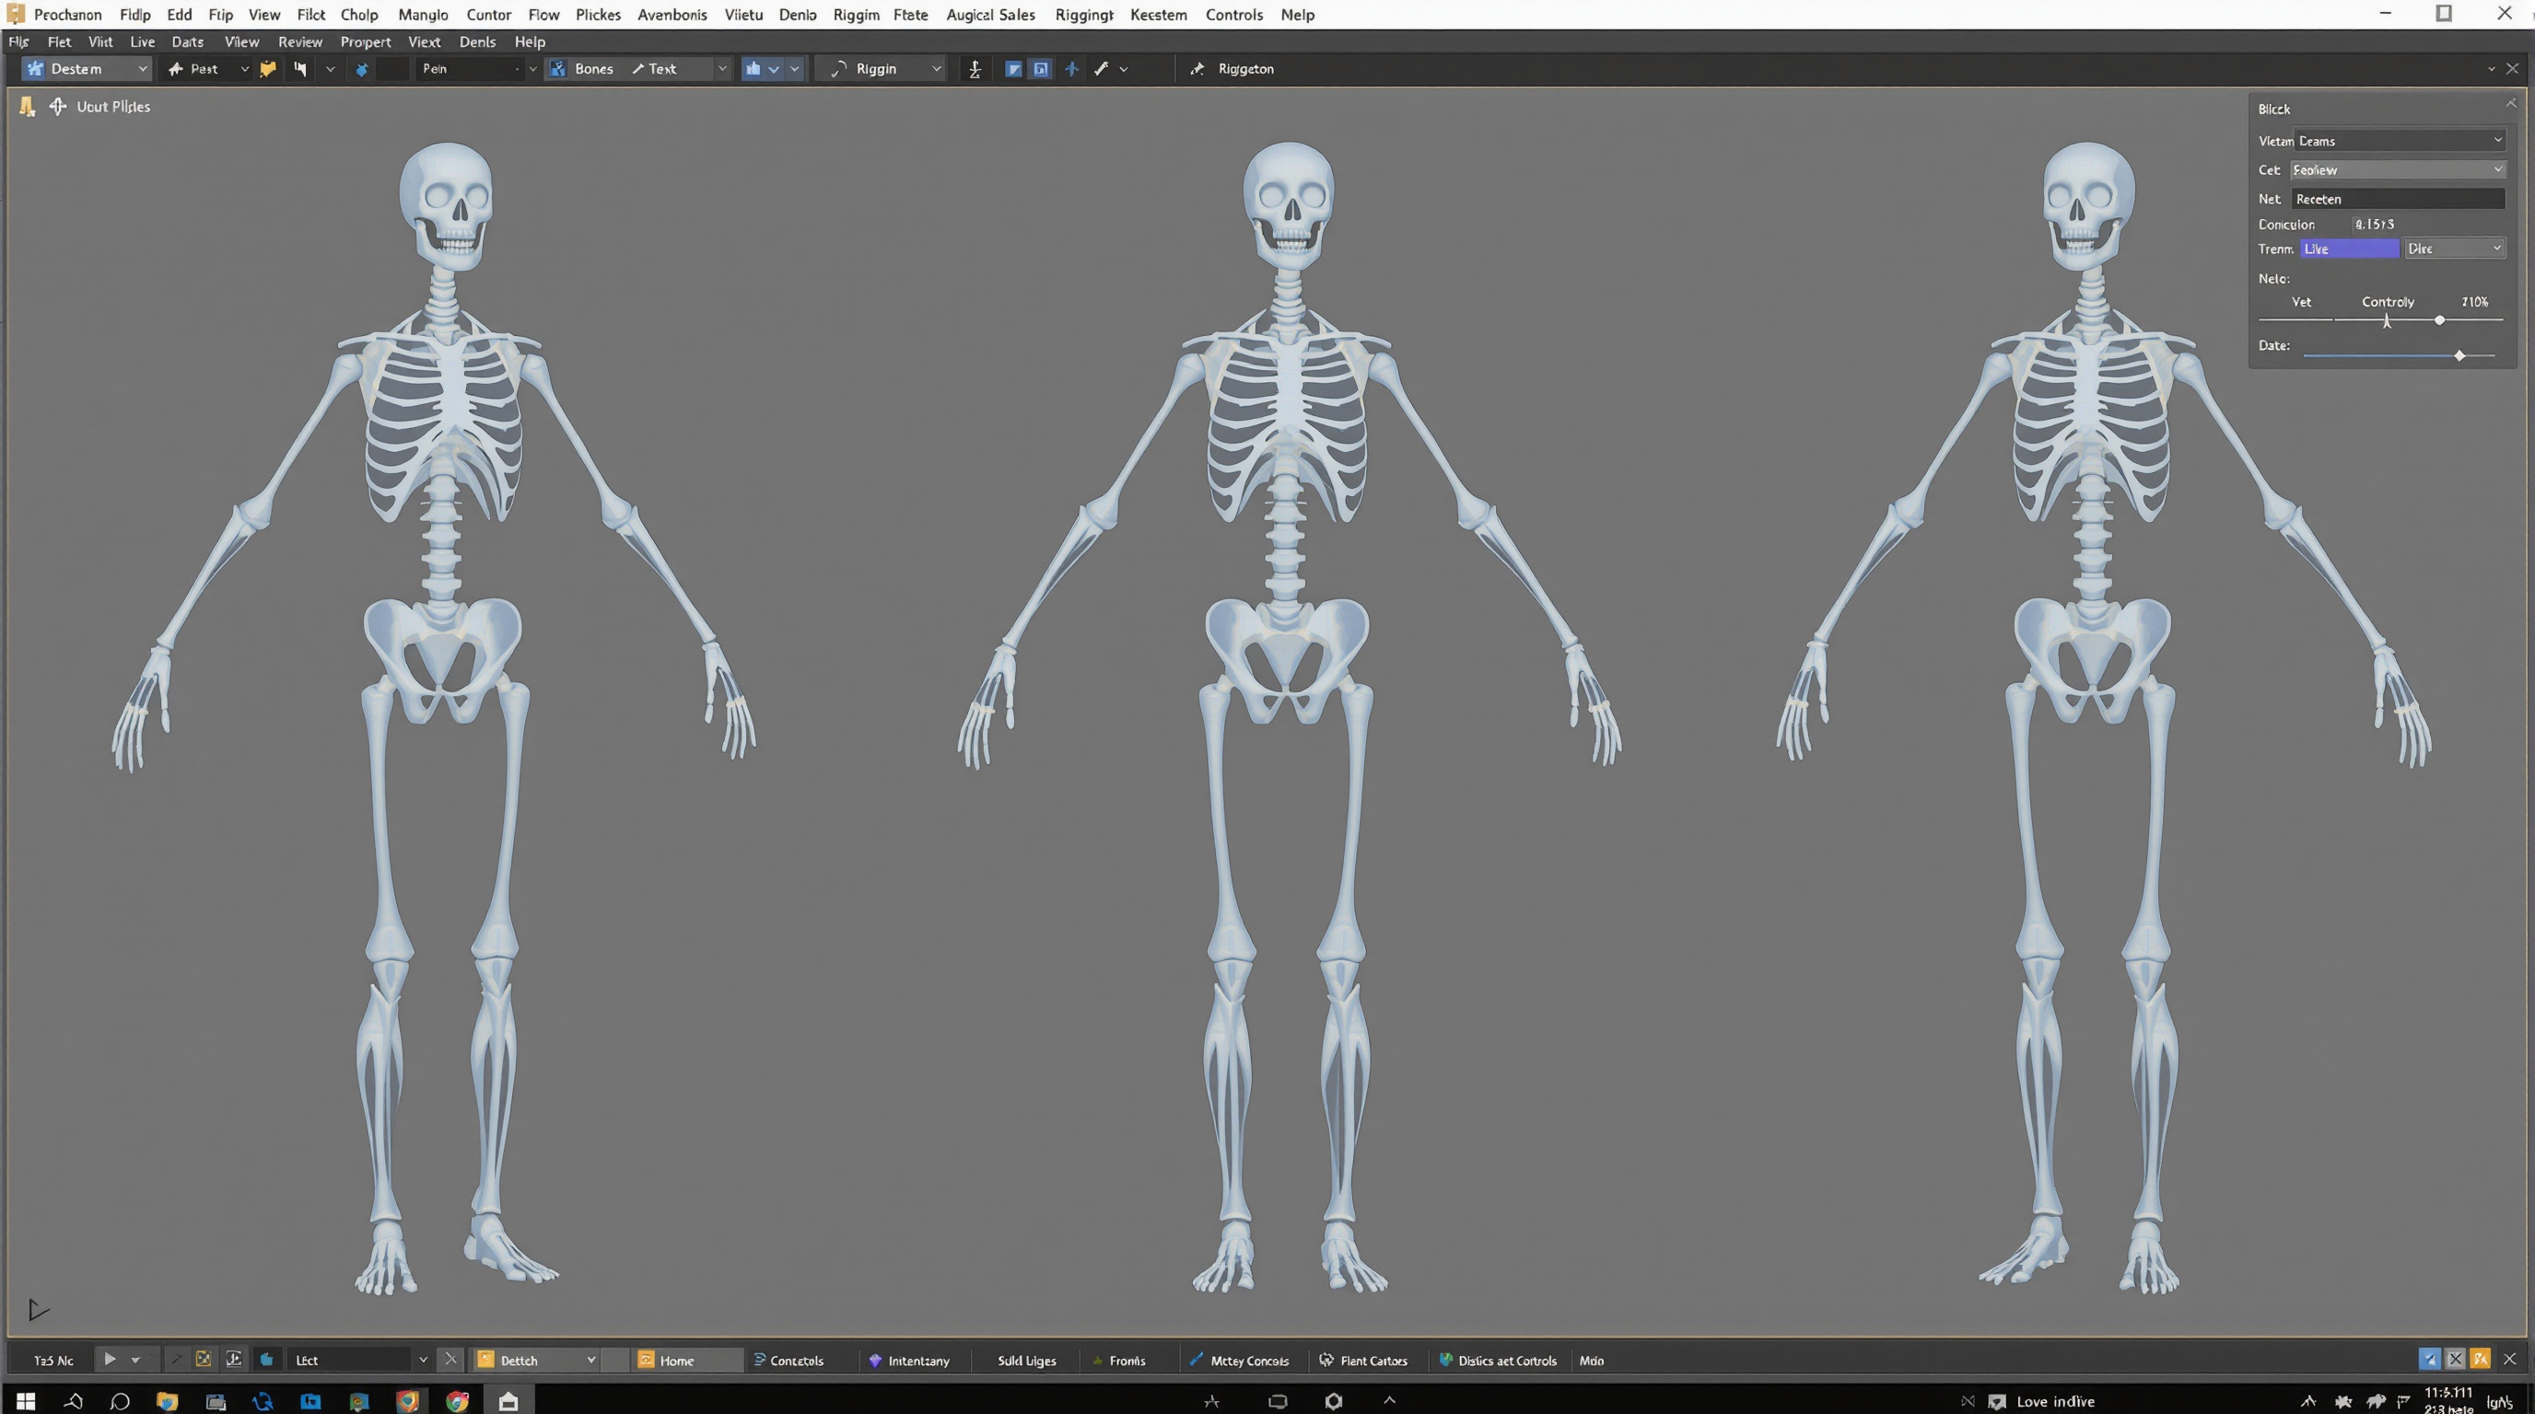2535x1414 pixels.
Task: Click the blue four-point star icon
Action: point(1071,69)
